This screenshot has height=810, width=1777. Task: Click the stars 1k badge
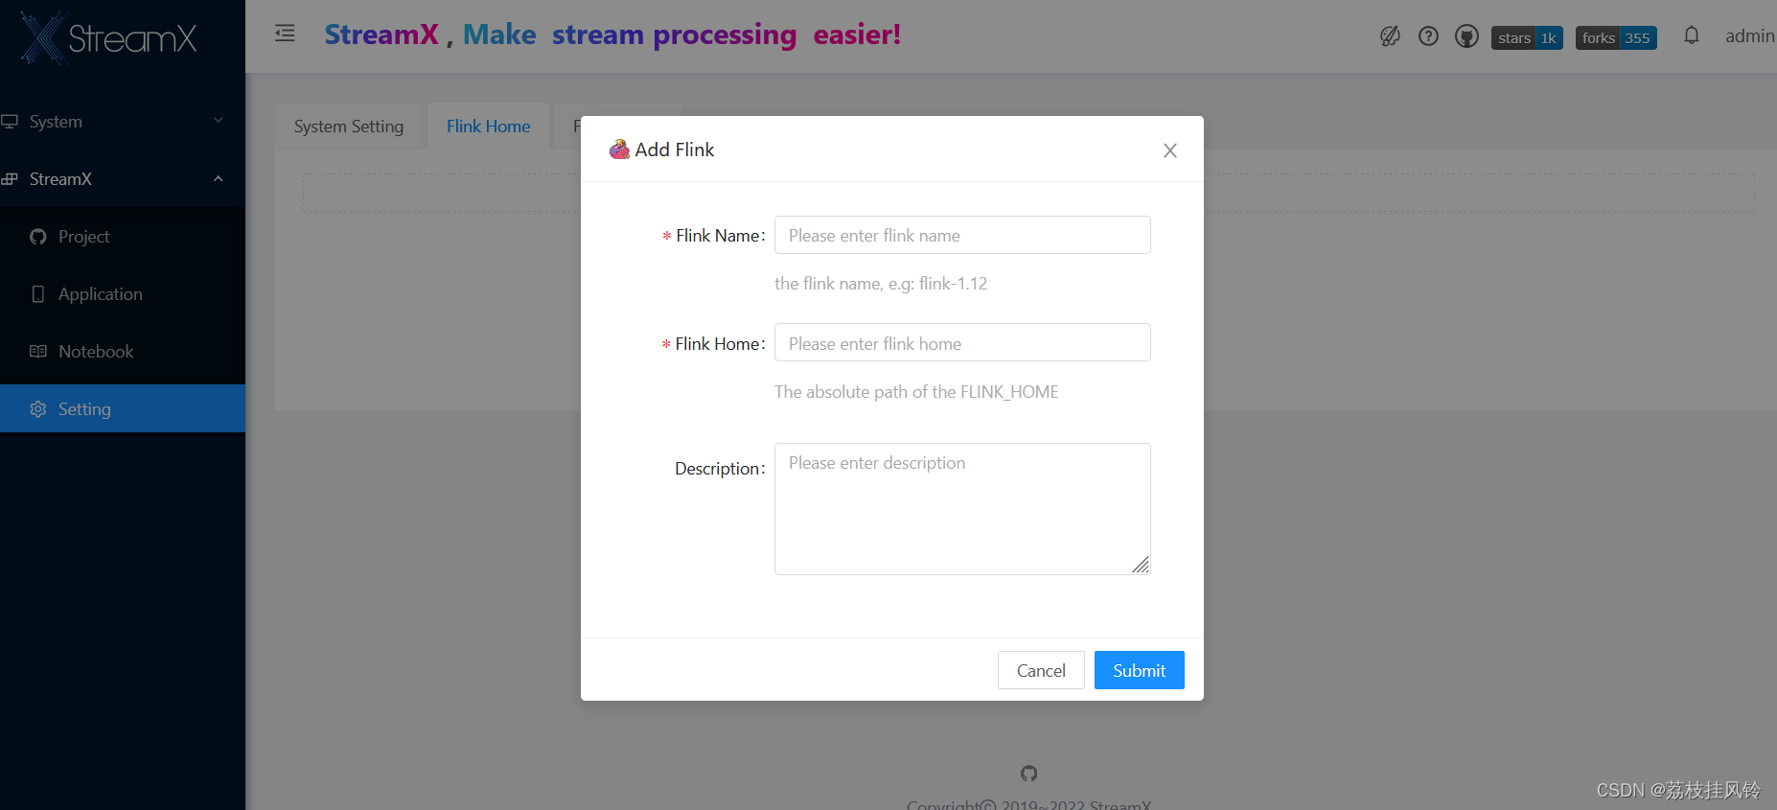(1527, 38)
